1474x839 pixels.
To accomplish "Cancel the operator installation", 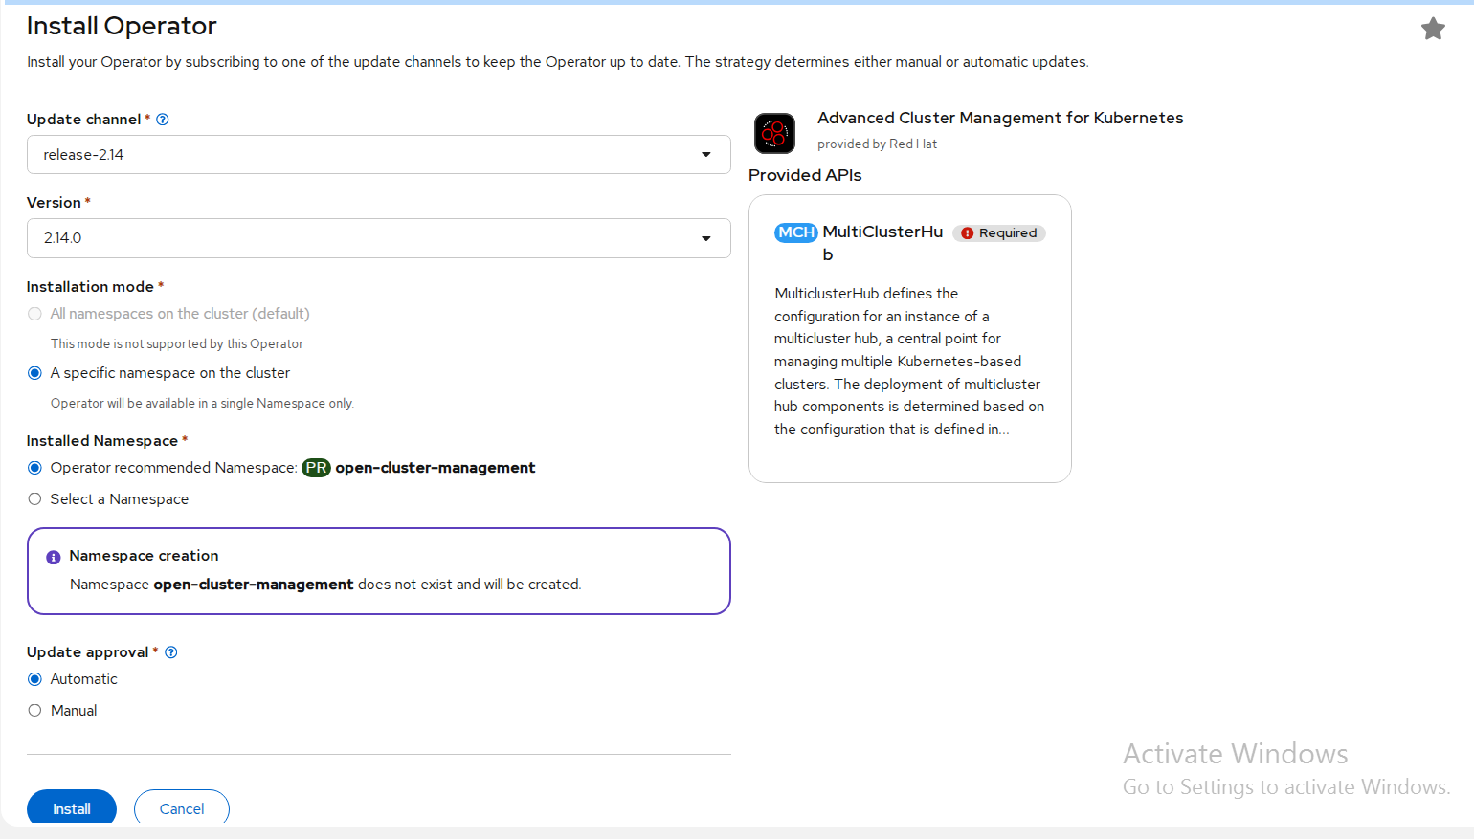I will (182, 808).
